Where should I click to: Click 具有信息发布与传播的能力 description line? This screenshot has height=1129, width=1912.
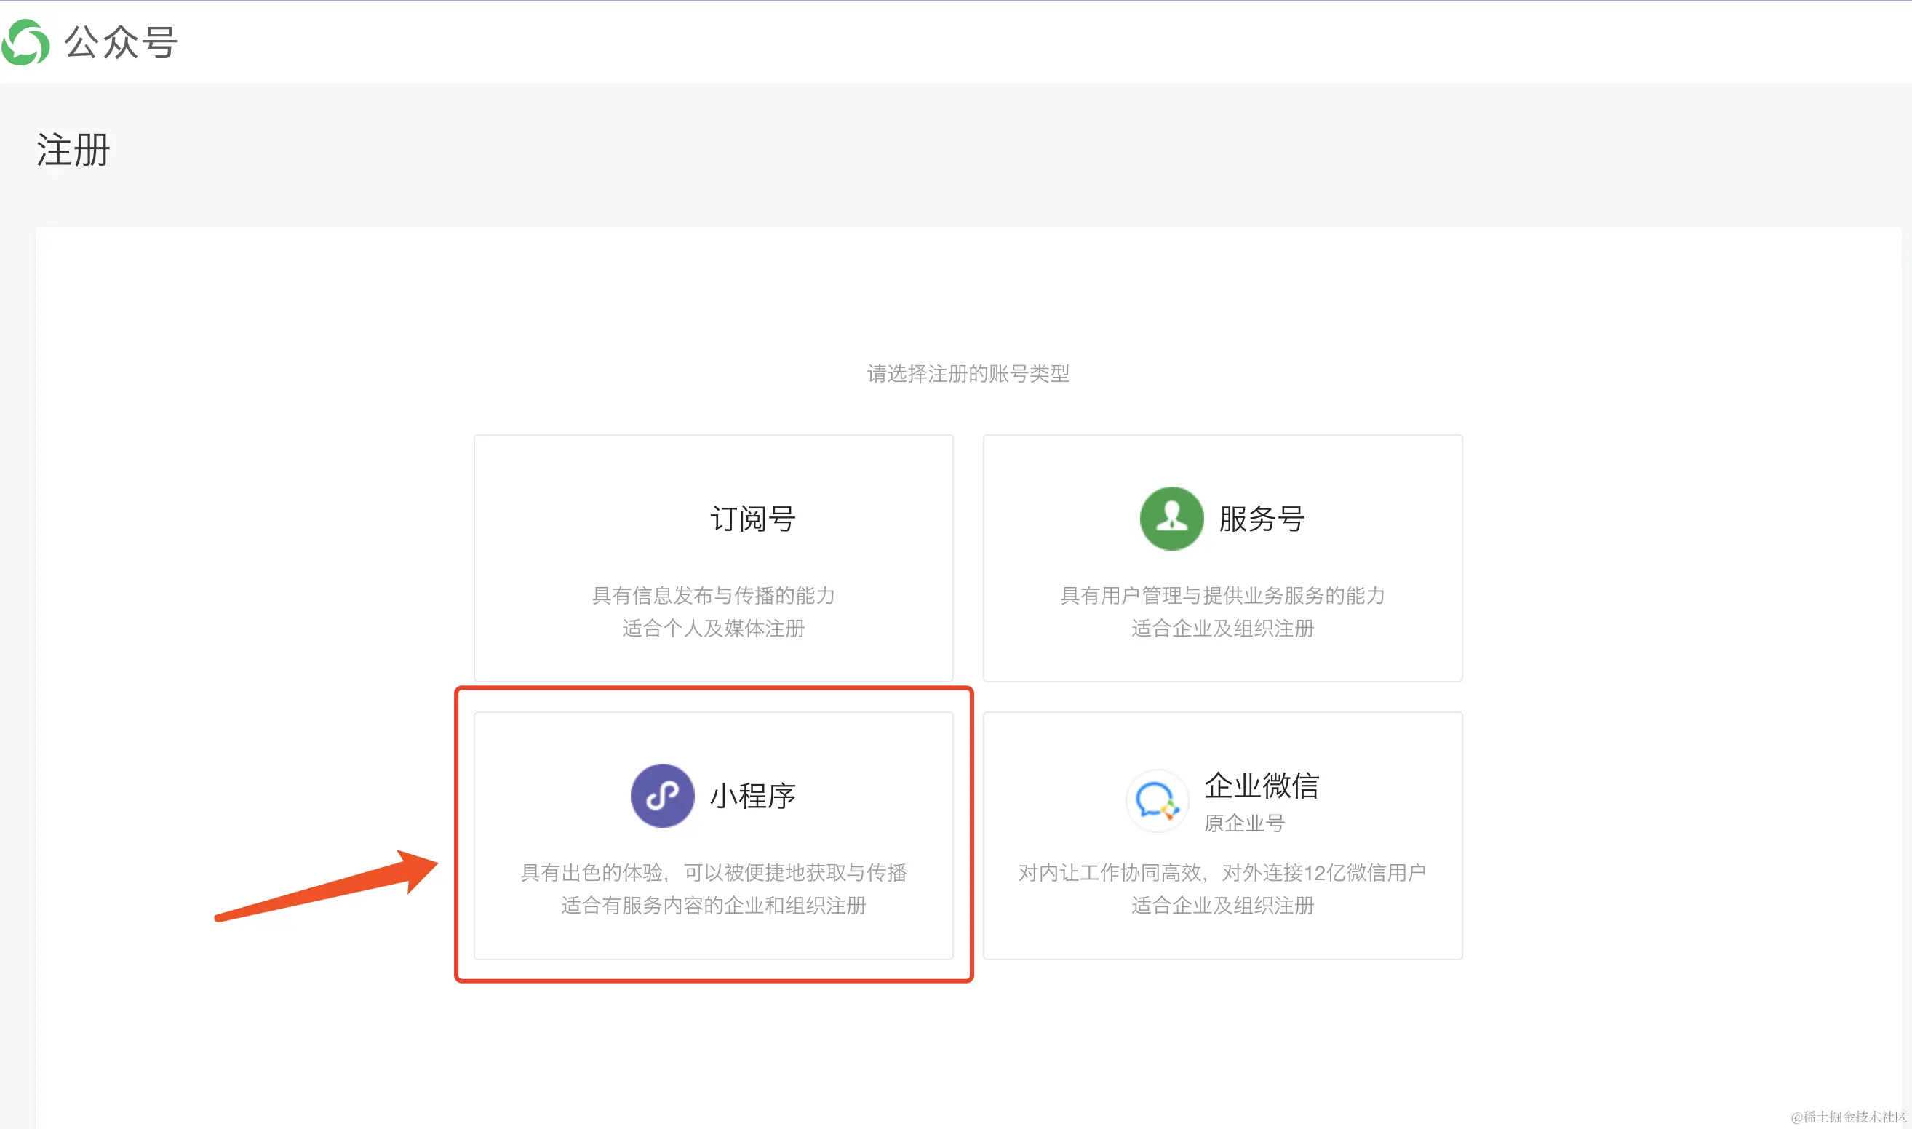(x=713, y=595)
